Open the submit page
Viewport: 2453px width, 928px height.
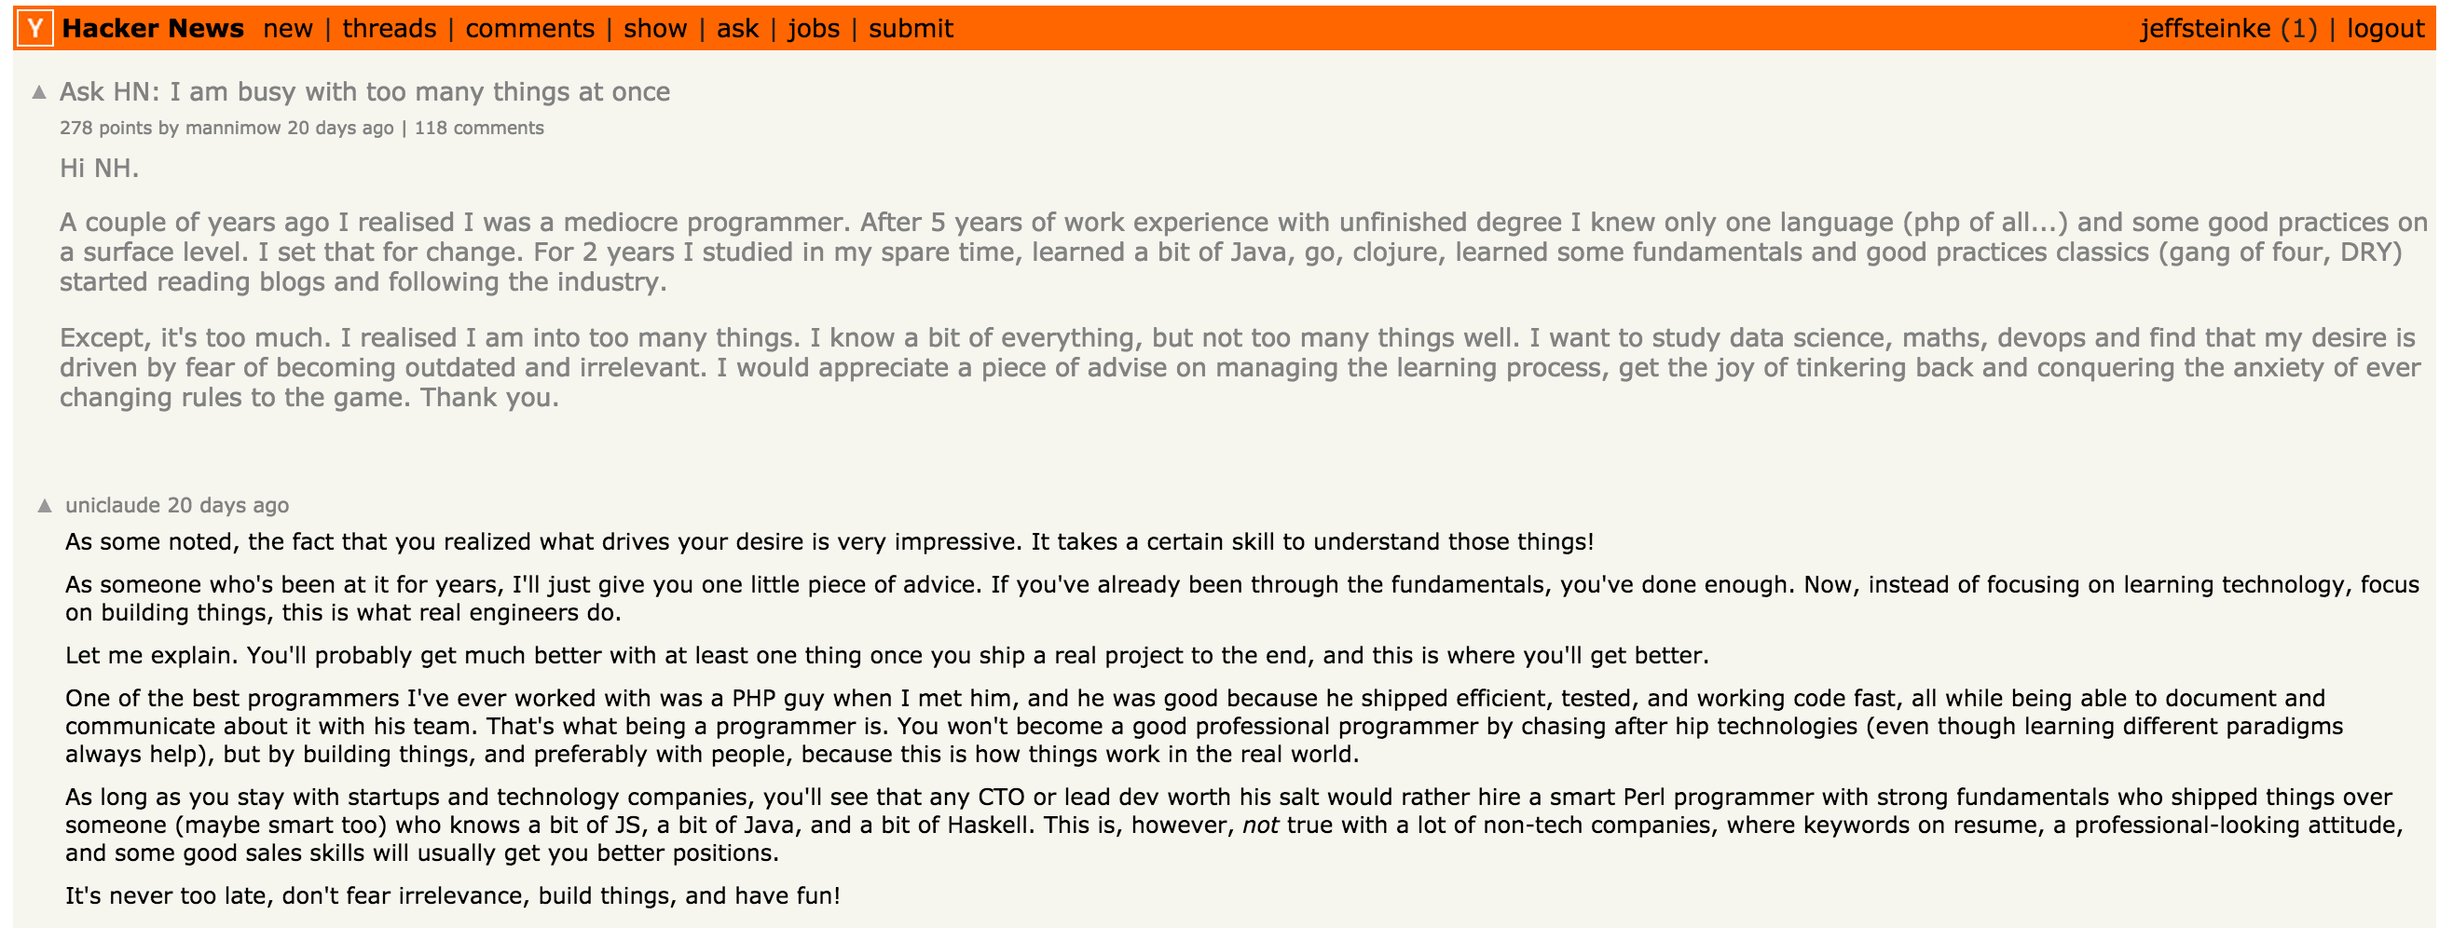pos(911,29)
